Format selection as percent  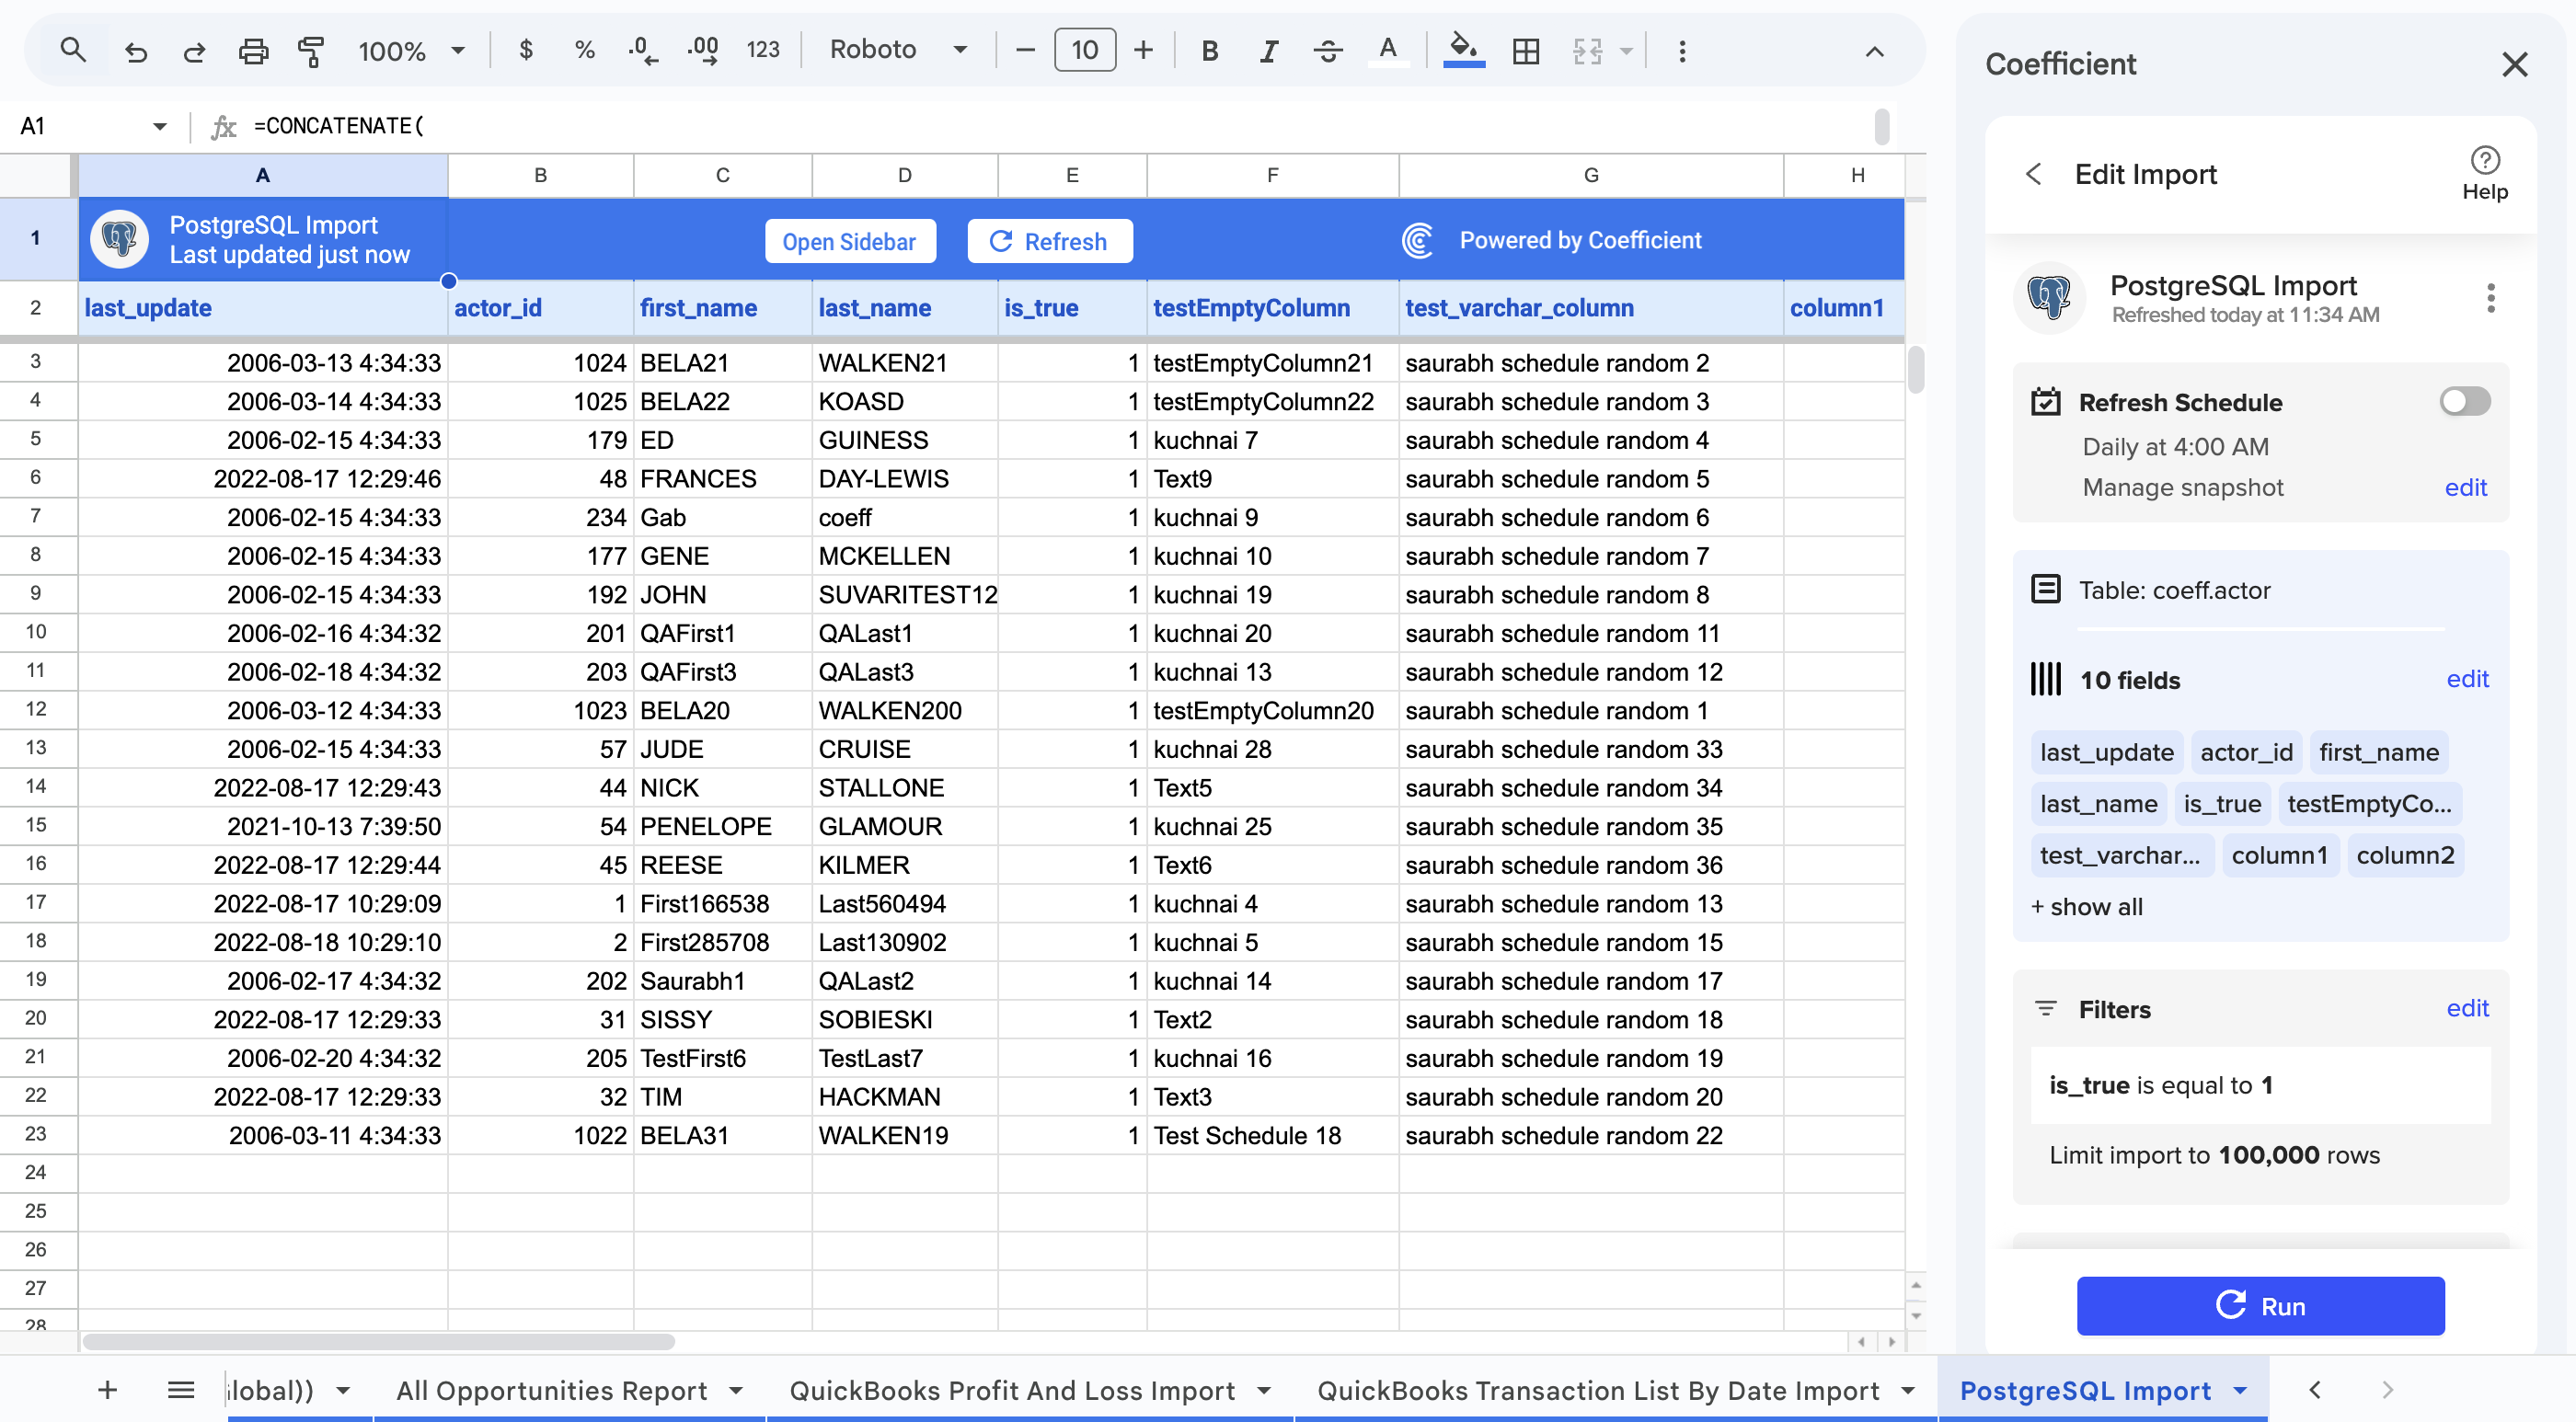coord(584,50)
